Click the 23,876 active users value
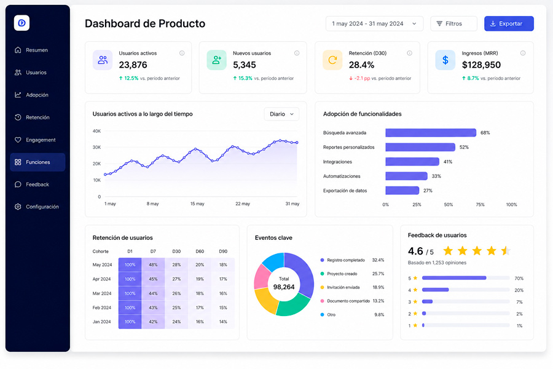The width and height of the screenshot is (553, 369). (x=133, y=65)
